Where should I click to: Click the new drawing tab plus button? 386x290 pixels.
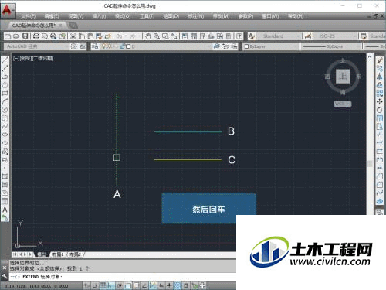(x=73, y=26)
